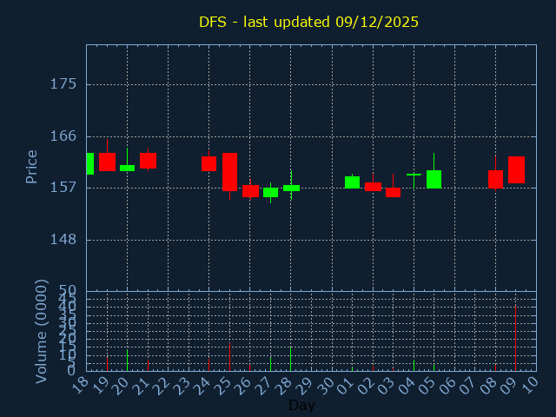Select the green candlestick for day 01
This screenshot has width=556, height=417.
pos(352,182)
